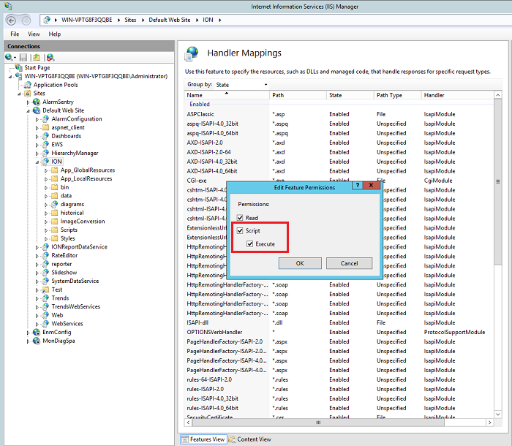Viewport: 512px width, 446px height.
Task: Expand the Trends application node
Action: [37, 298]
